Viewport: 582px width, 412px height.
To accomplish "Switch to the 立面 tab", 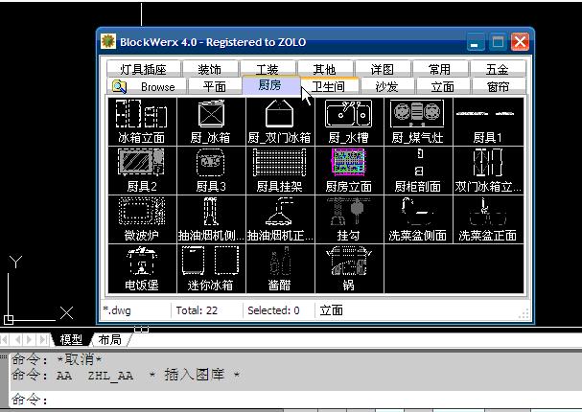I will point(443,86).
